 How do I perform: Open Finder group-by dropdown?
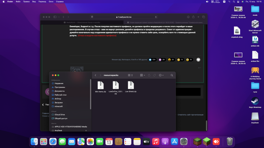click(143, 75)
